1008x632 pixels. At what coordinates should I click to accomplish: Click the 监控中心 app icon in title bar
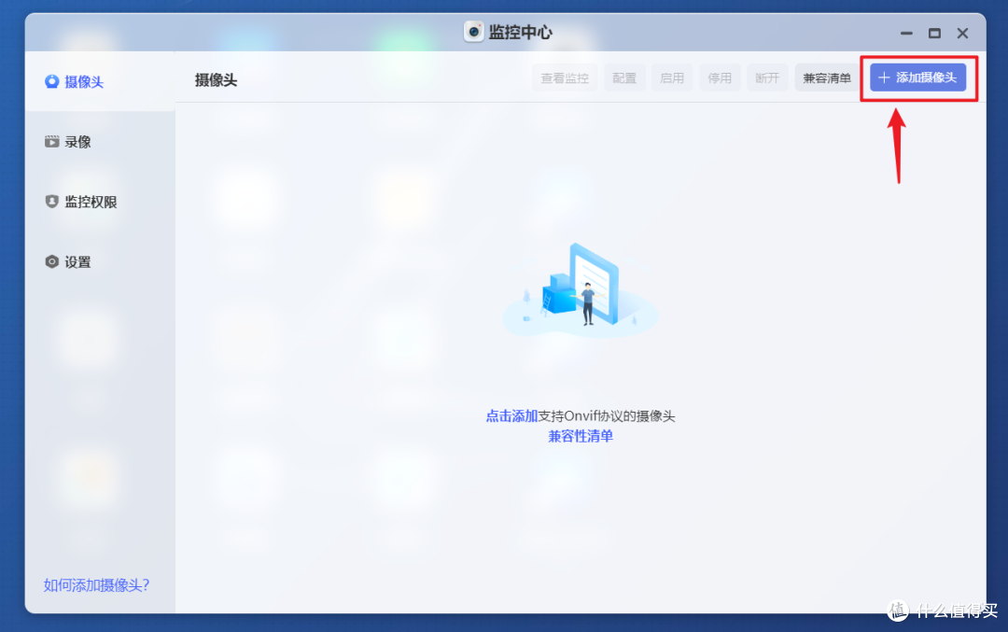tap(474, 32)
